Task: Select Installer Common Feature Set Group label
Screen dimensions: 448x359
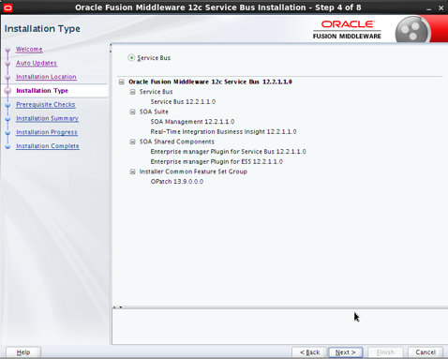Action: 193,172
